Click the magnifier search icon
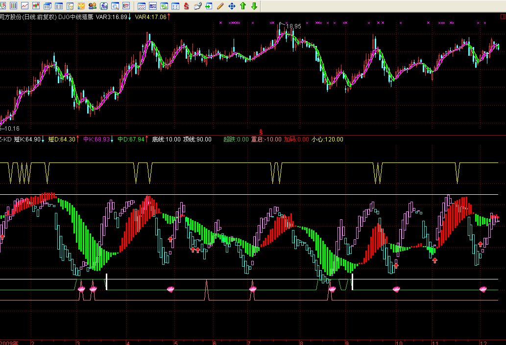Viewport: 506px width, 345px height. pyautogui.click(x=116, y=6)
